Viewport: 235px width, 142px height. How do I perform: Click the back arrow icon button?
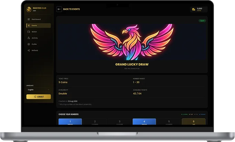tap(59, 9)
